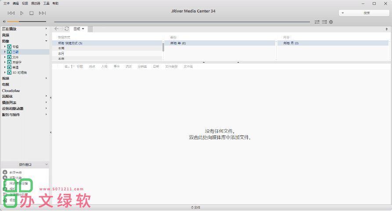This screenshot has height=211, width=392.
Task: Collapse the sidebar tree with the upper left-arrow handle
Action: click(x=51, y=98)
